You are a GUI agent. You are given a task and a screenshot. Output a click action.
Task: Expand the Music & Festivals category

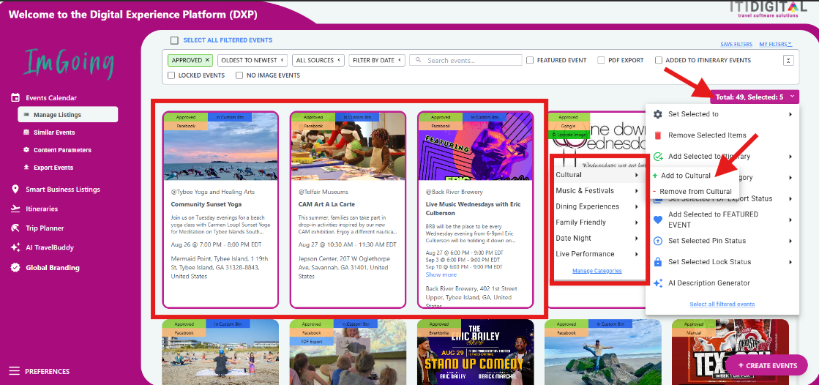click(597, 191)
